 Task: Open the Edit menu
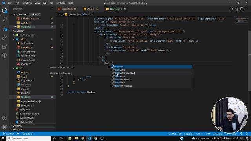pyautogui.click(x=16, y=3)
